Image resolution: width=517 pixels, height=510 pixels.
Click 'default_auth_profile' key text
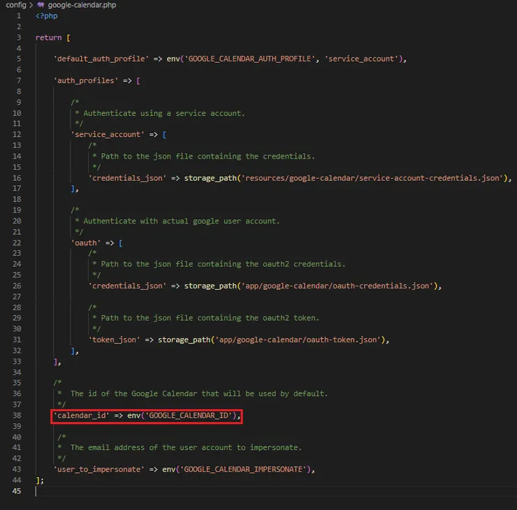[x=101, y=59]
